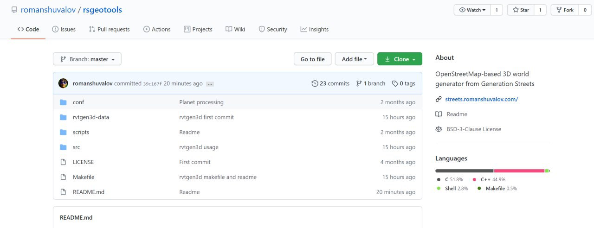Click the folder icon for src
594x228 pixels.
63,147
